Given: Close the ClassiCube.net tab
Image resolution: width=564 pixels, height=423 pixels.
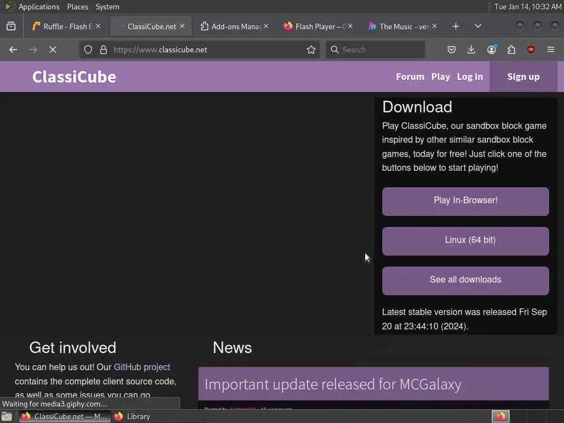Looking at the screenshot, I should tap(182, 26).
